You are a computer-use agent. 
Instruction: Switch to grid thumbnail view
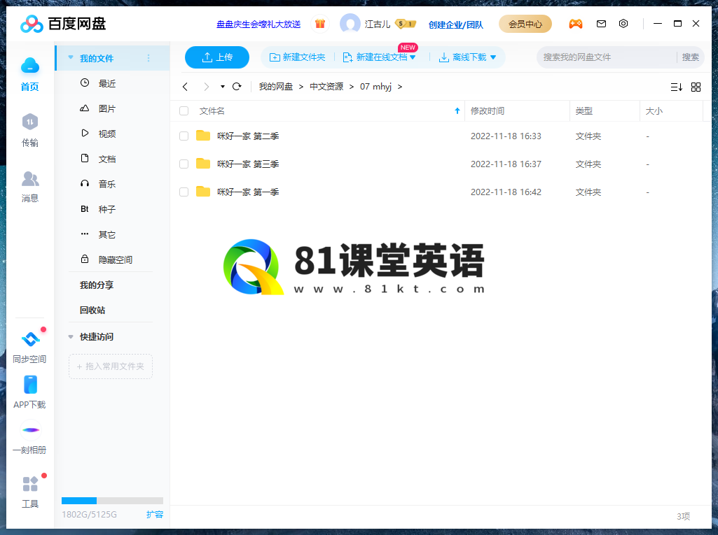coord(696,87)
